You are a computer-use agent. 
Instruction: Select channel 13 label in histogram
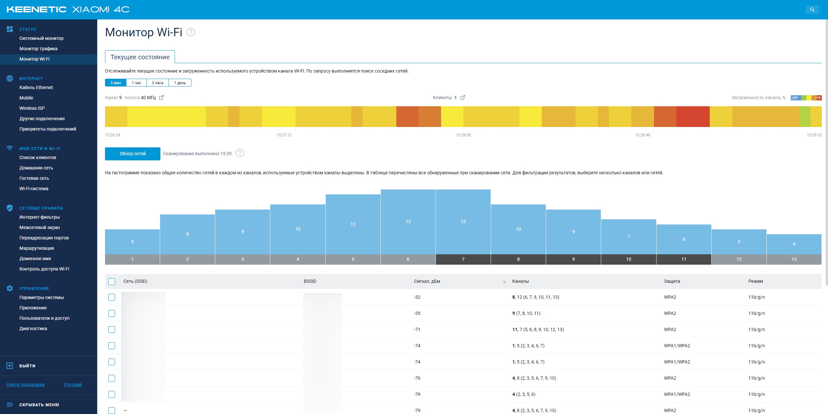[794, 259]
